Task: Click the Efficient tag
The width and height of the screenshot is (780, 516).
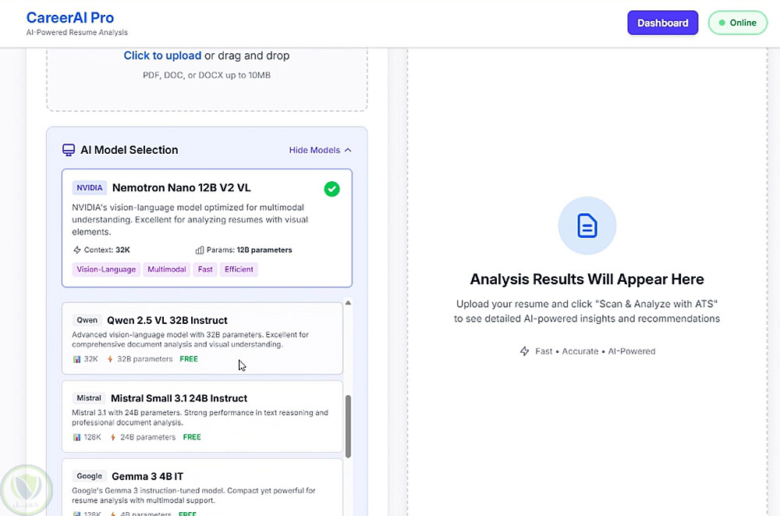Action: pyautogui.click(x=239, y=269)
